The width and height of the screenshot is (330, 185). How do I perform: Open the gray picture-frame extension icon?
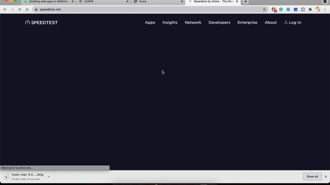click(303, 9)
